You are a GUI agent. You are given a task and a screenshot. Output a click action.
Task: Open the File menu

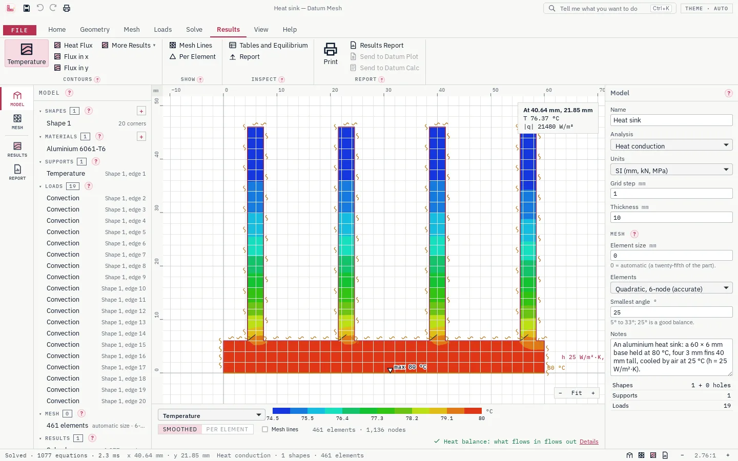19,30
